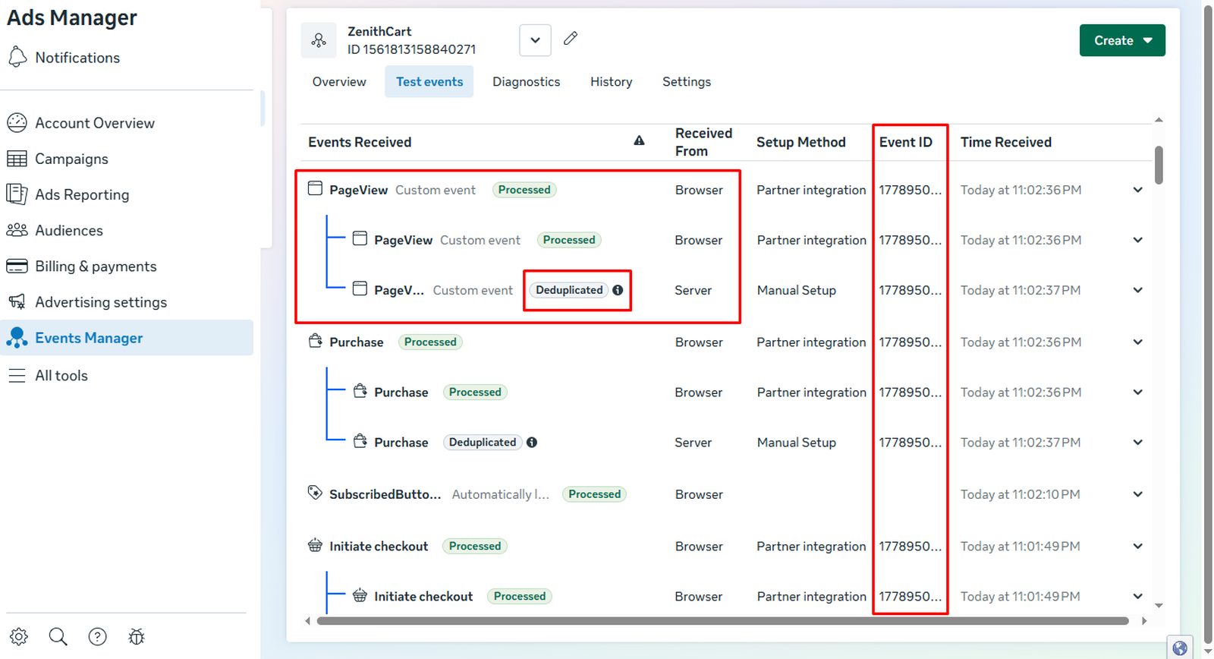Click the Advertising settings icon
The image size is (1214, 659).
click(x=17, y=302)
